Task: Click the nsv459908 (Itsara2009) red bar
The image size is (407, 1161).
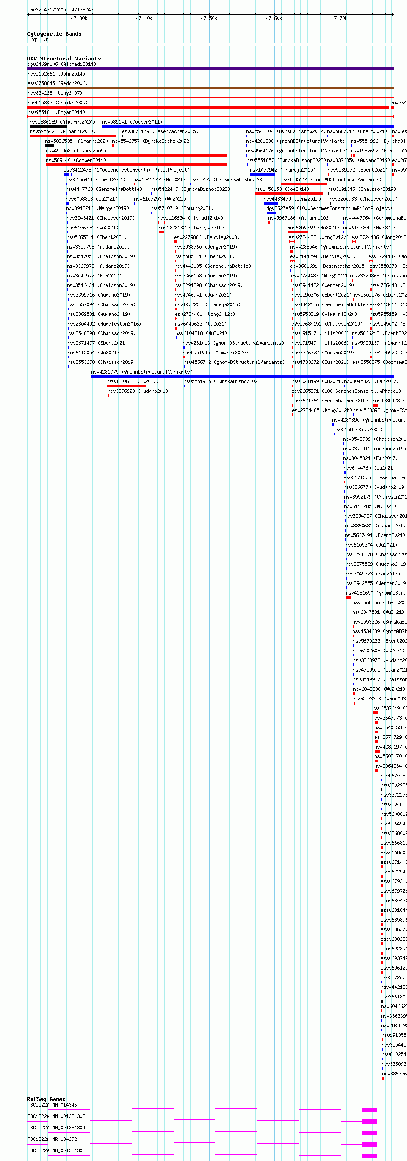Action: tap(137, 155)
